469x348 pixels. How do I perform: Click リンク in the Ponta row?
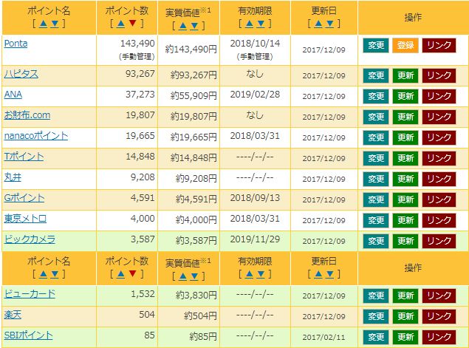(x=439, y=46)
